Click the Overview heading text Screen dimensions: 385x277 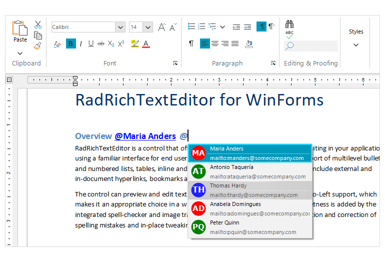point(93,136)
